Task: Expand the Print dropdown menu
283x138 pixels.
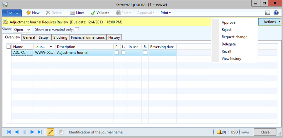Action: tap(166, 13)
